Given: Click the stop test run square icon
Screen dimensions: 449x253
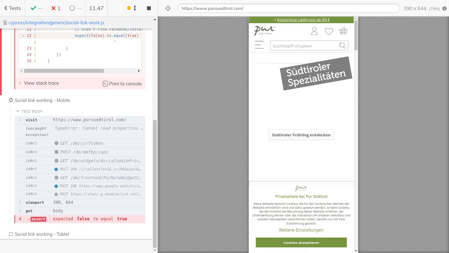Looking at the screenshot, I should (149, 8).
